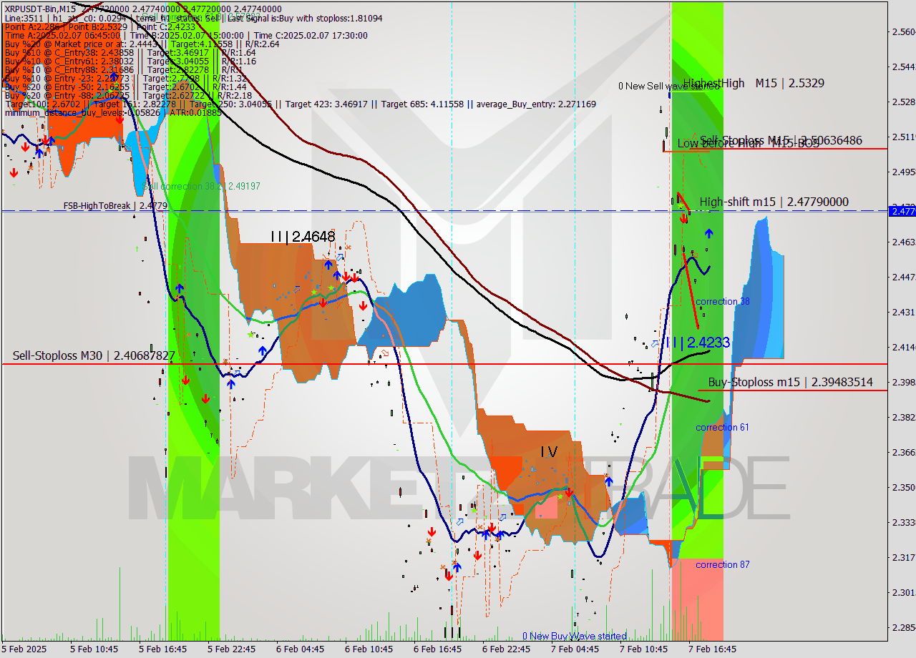This screenshot has width=916, height=658.
Task: Select the I V wave marker
Action: (548, 452)
